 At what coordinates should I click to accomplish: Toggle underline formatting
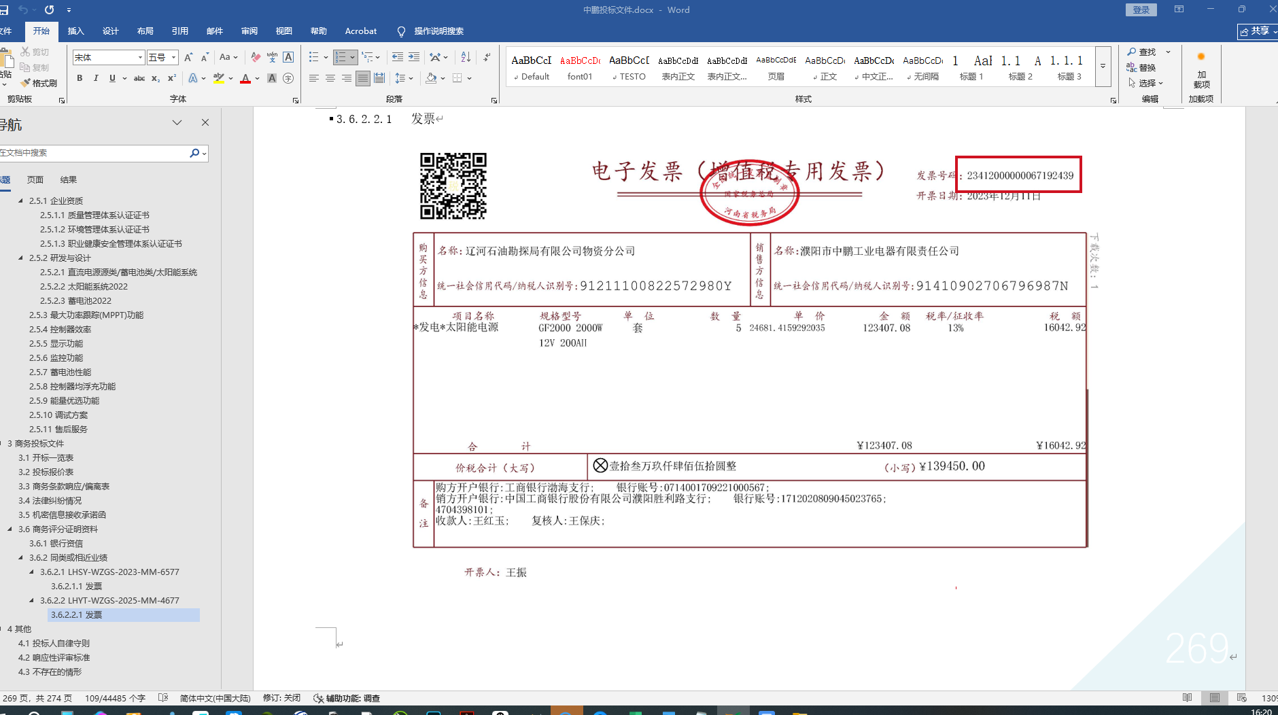coord(112,78)
